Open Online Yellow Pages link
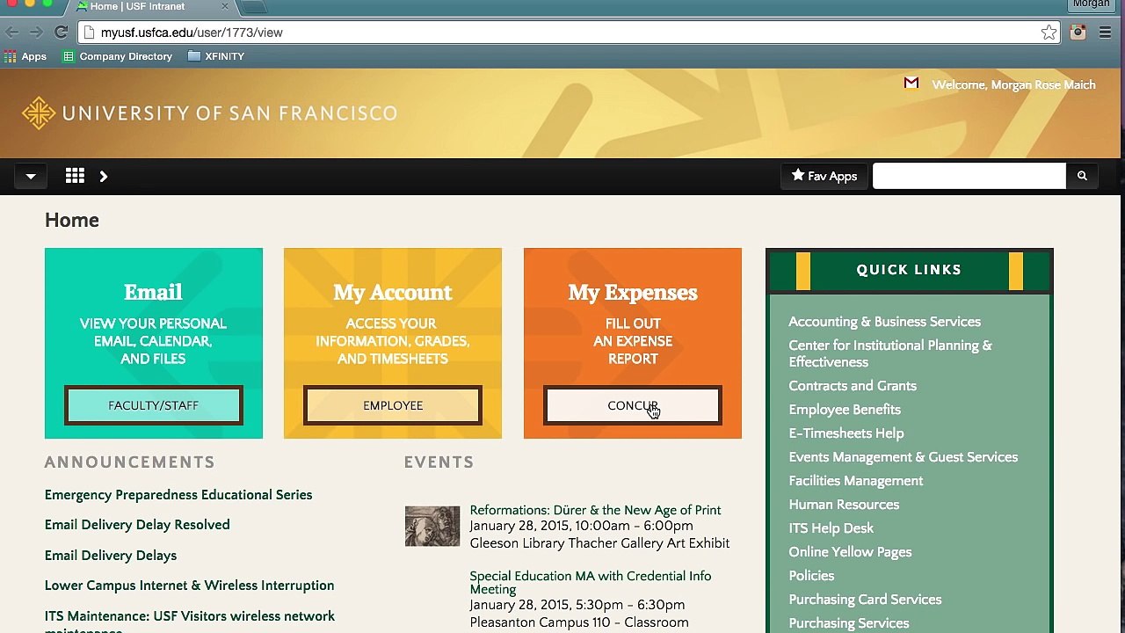 pos(850,552)
